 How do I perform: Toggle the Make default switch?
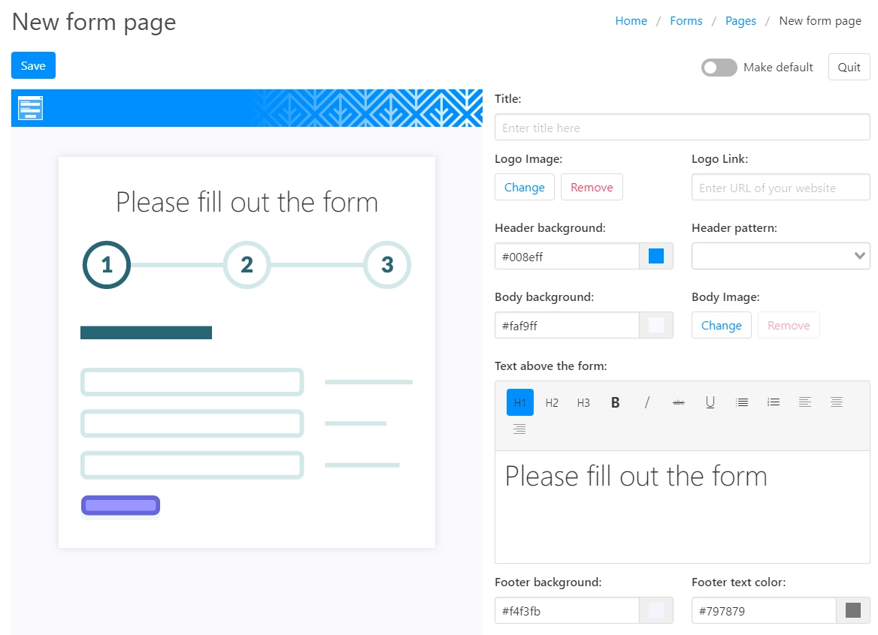tap(719, 68)
